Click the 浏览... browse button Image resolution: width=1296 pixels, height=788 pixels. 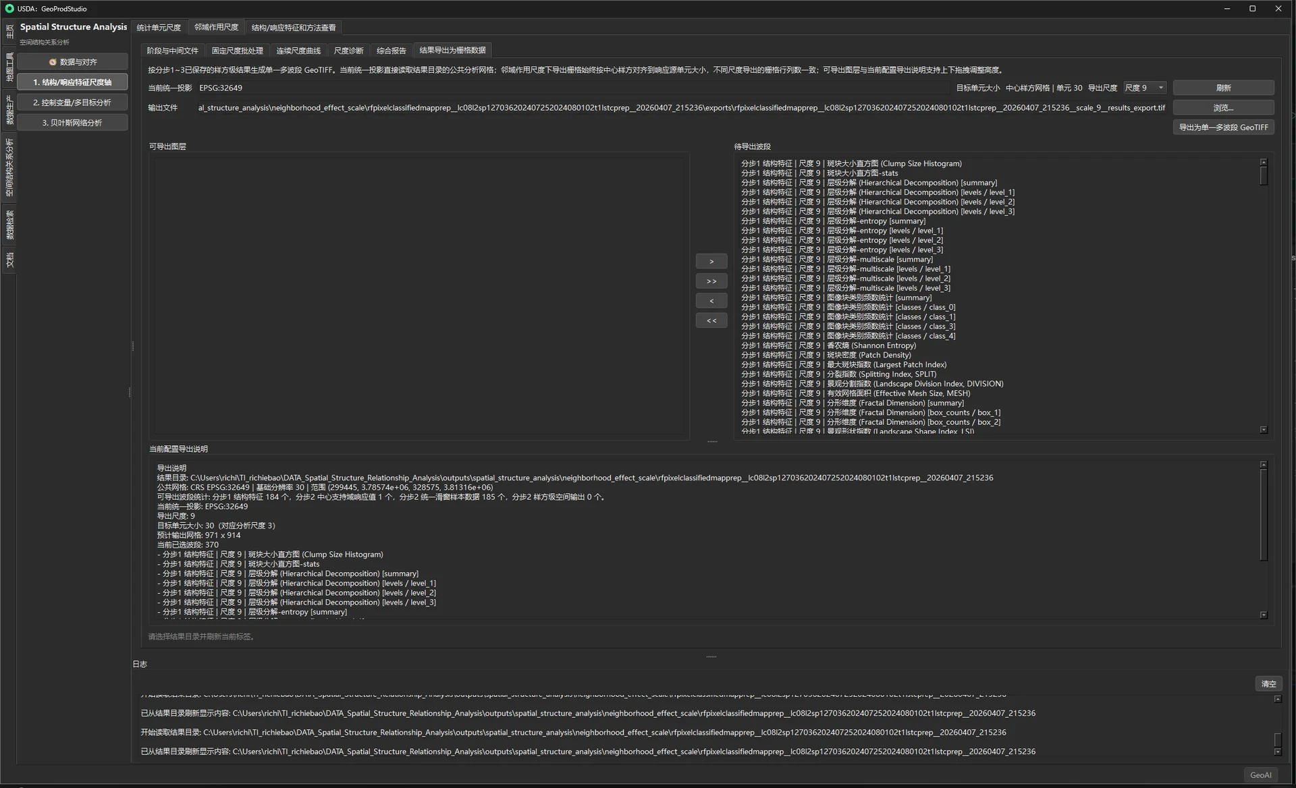point(1223,108)
